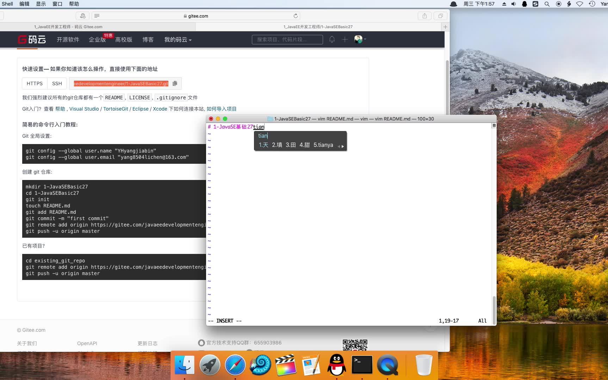This screenshot has width=608, height=380.
Task: Open QuickTime Player in Dock
Action: click(387, 365)
